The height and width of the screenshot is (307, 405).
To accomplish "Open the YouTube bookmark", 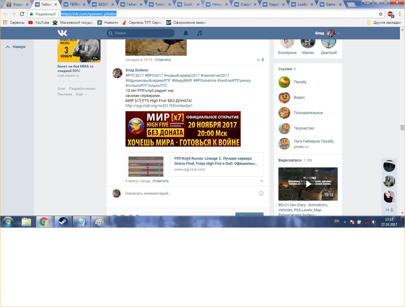I will pyautogui.click(x=39, y=23).
